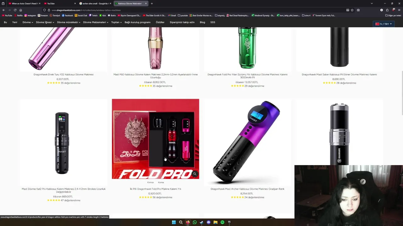This screenshot has height=226, width=403.
Task: Expand the Dövme İğnesi dropdown menu
Action: (45, 22)
